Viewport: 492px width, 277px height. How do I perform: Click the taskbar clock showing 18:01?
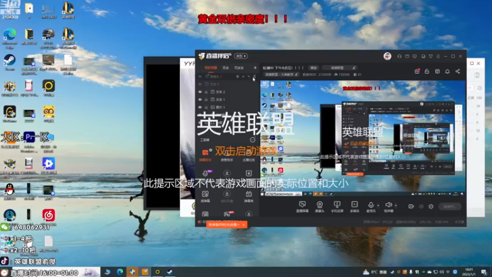[469, 272]
